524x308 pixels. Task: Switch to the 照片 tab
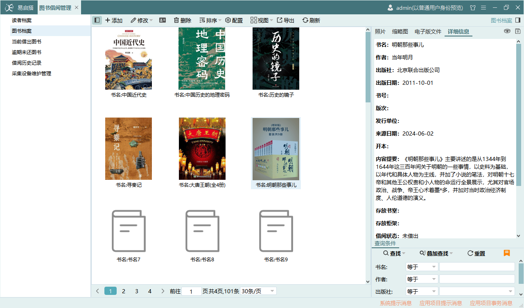[380, 32]
